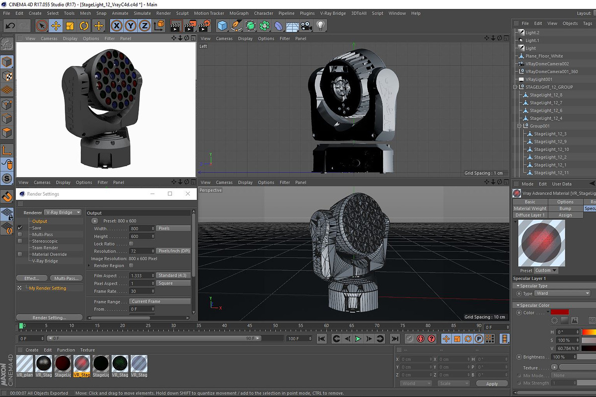The width and height of the screenshot is (596, 397).
Task: Open the Renderer V-Ray Bridge dropdown
Action: (63, 212)
